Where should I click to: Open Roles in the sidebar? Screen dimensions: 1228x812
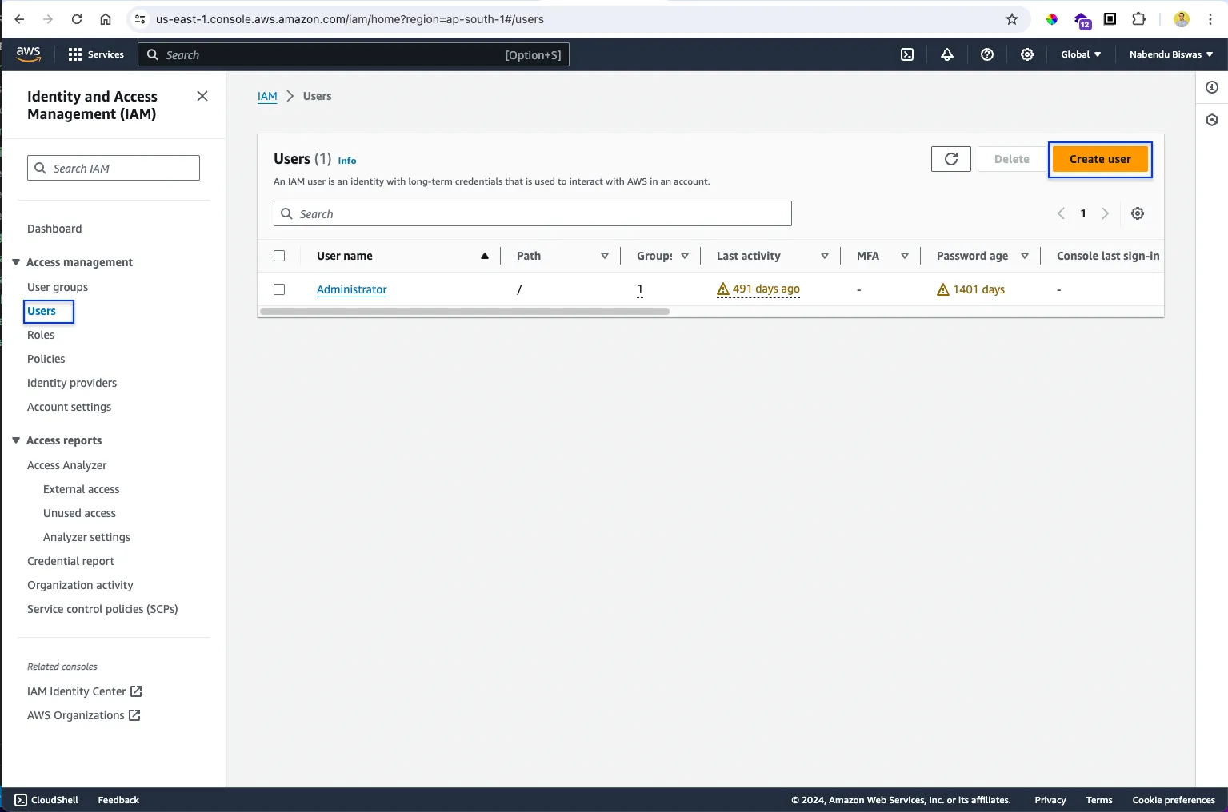click(x=41, y=335)
